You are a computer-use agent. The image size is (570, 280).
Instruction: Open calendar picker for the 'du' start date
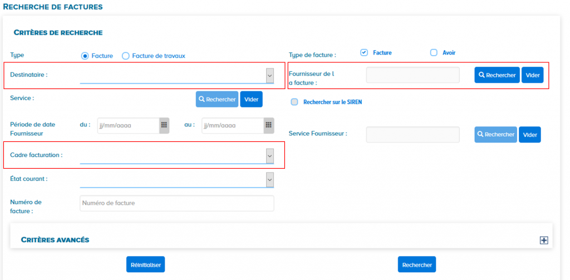coord(164,125)
